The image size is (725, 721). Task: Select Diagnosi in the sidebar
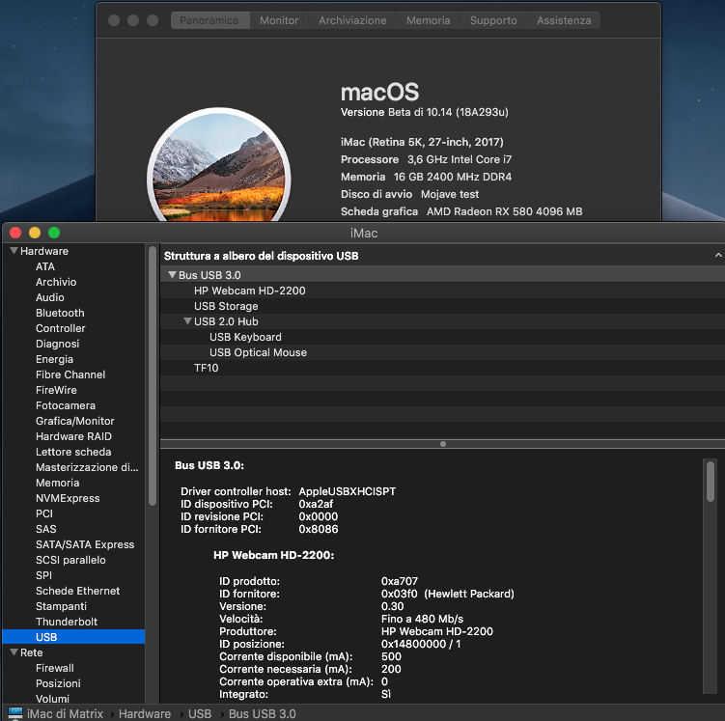pos(57,344)
